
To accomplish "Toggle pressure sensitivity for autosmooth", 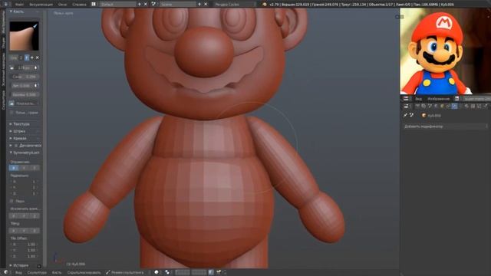I will pyautogui.click(x=36, y=85).
